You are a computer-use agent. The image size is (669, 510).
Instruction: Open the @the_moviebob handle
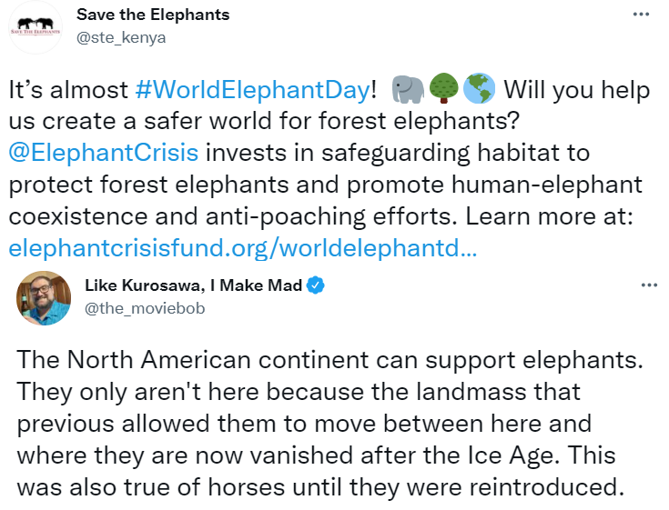click(x=145, y=308)
